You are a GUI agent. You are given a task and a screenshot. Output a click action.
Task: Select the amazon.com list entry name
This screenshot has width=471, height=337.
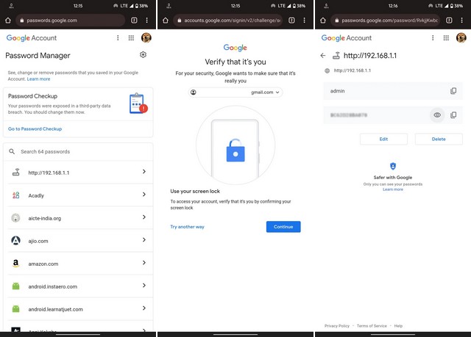click(43, 264)
